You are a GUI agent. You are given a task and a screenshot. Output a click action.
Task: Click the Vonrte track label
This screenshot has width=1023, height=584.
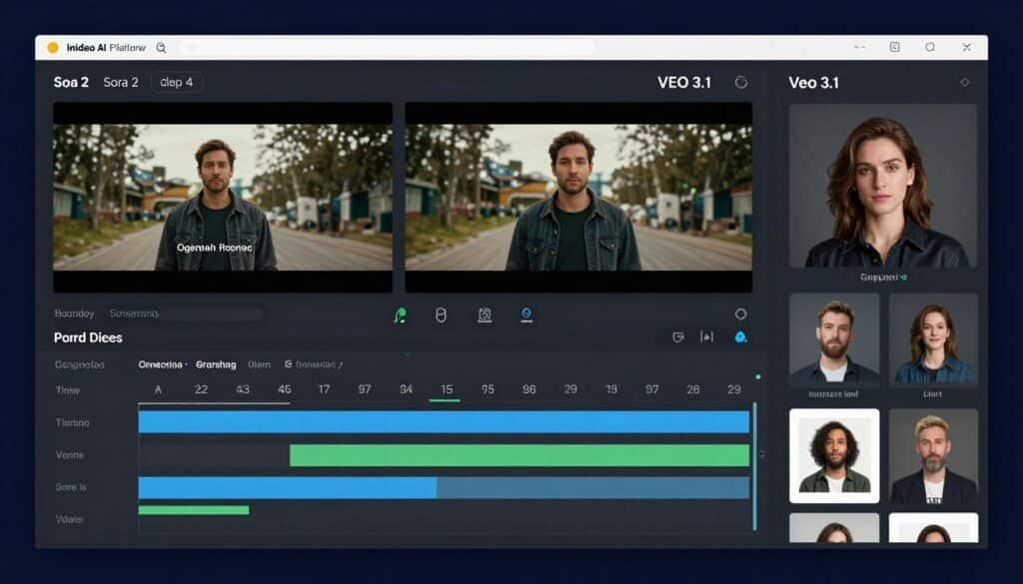click(70, 455)
